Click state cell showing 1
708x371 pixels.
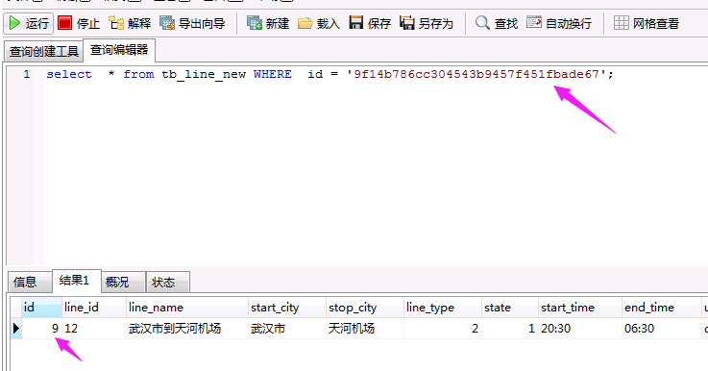click(510, 328)
